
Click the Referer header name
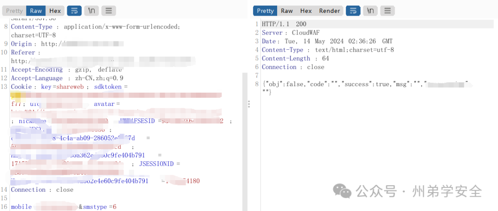[23, 53]
